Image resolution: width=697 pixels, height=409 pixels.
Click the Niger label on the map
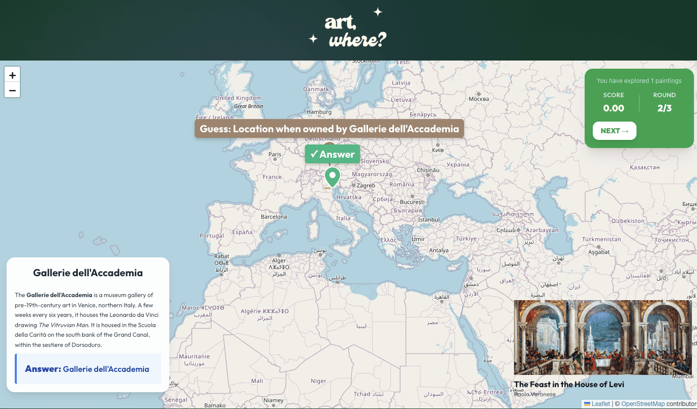318,381
